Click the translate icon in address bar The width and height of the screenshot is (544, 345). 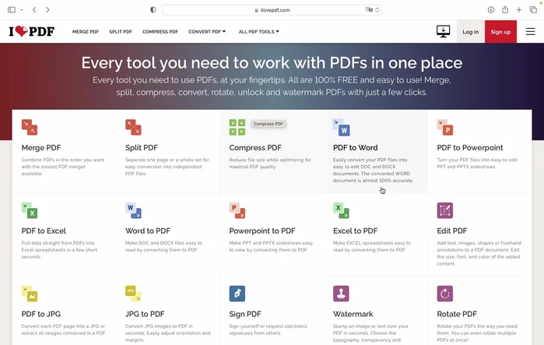(369, 9)
